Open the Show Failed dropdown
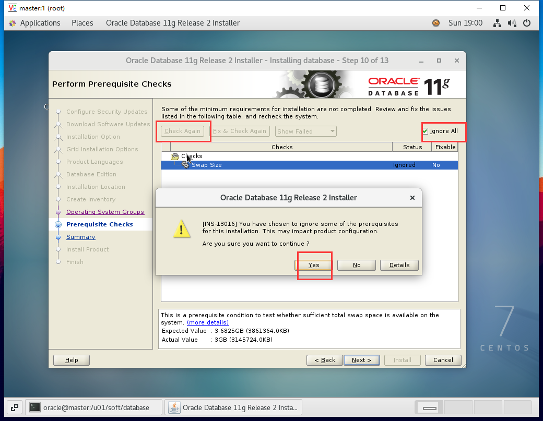 point(306,131)
